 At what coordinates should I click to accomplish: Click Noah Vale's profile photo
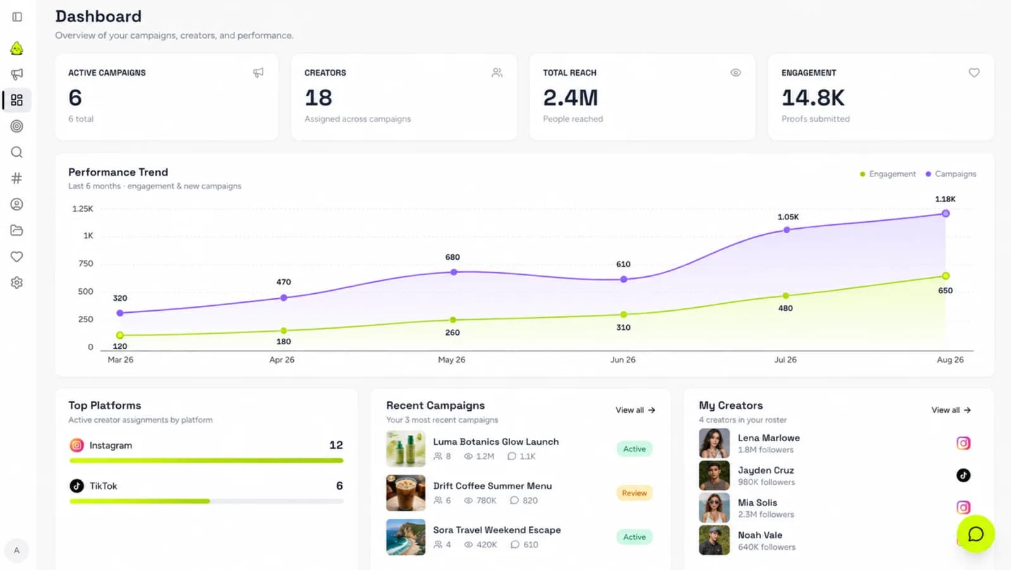tap(714, 540)
